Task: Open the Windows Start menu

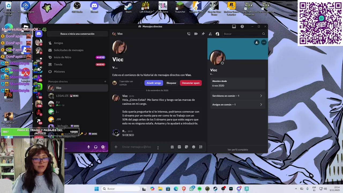Action: click(x=96, y=189)
